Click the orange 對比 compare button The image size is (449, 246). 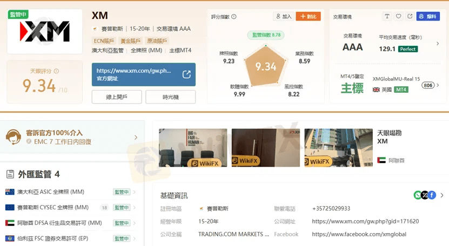[308, 16]
